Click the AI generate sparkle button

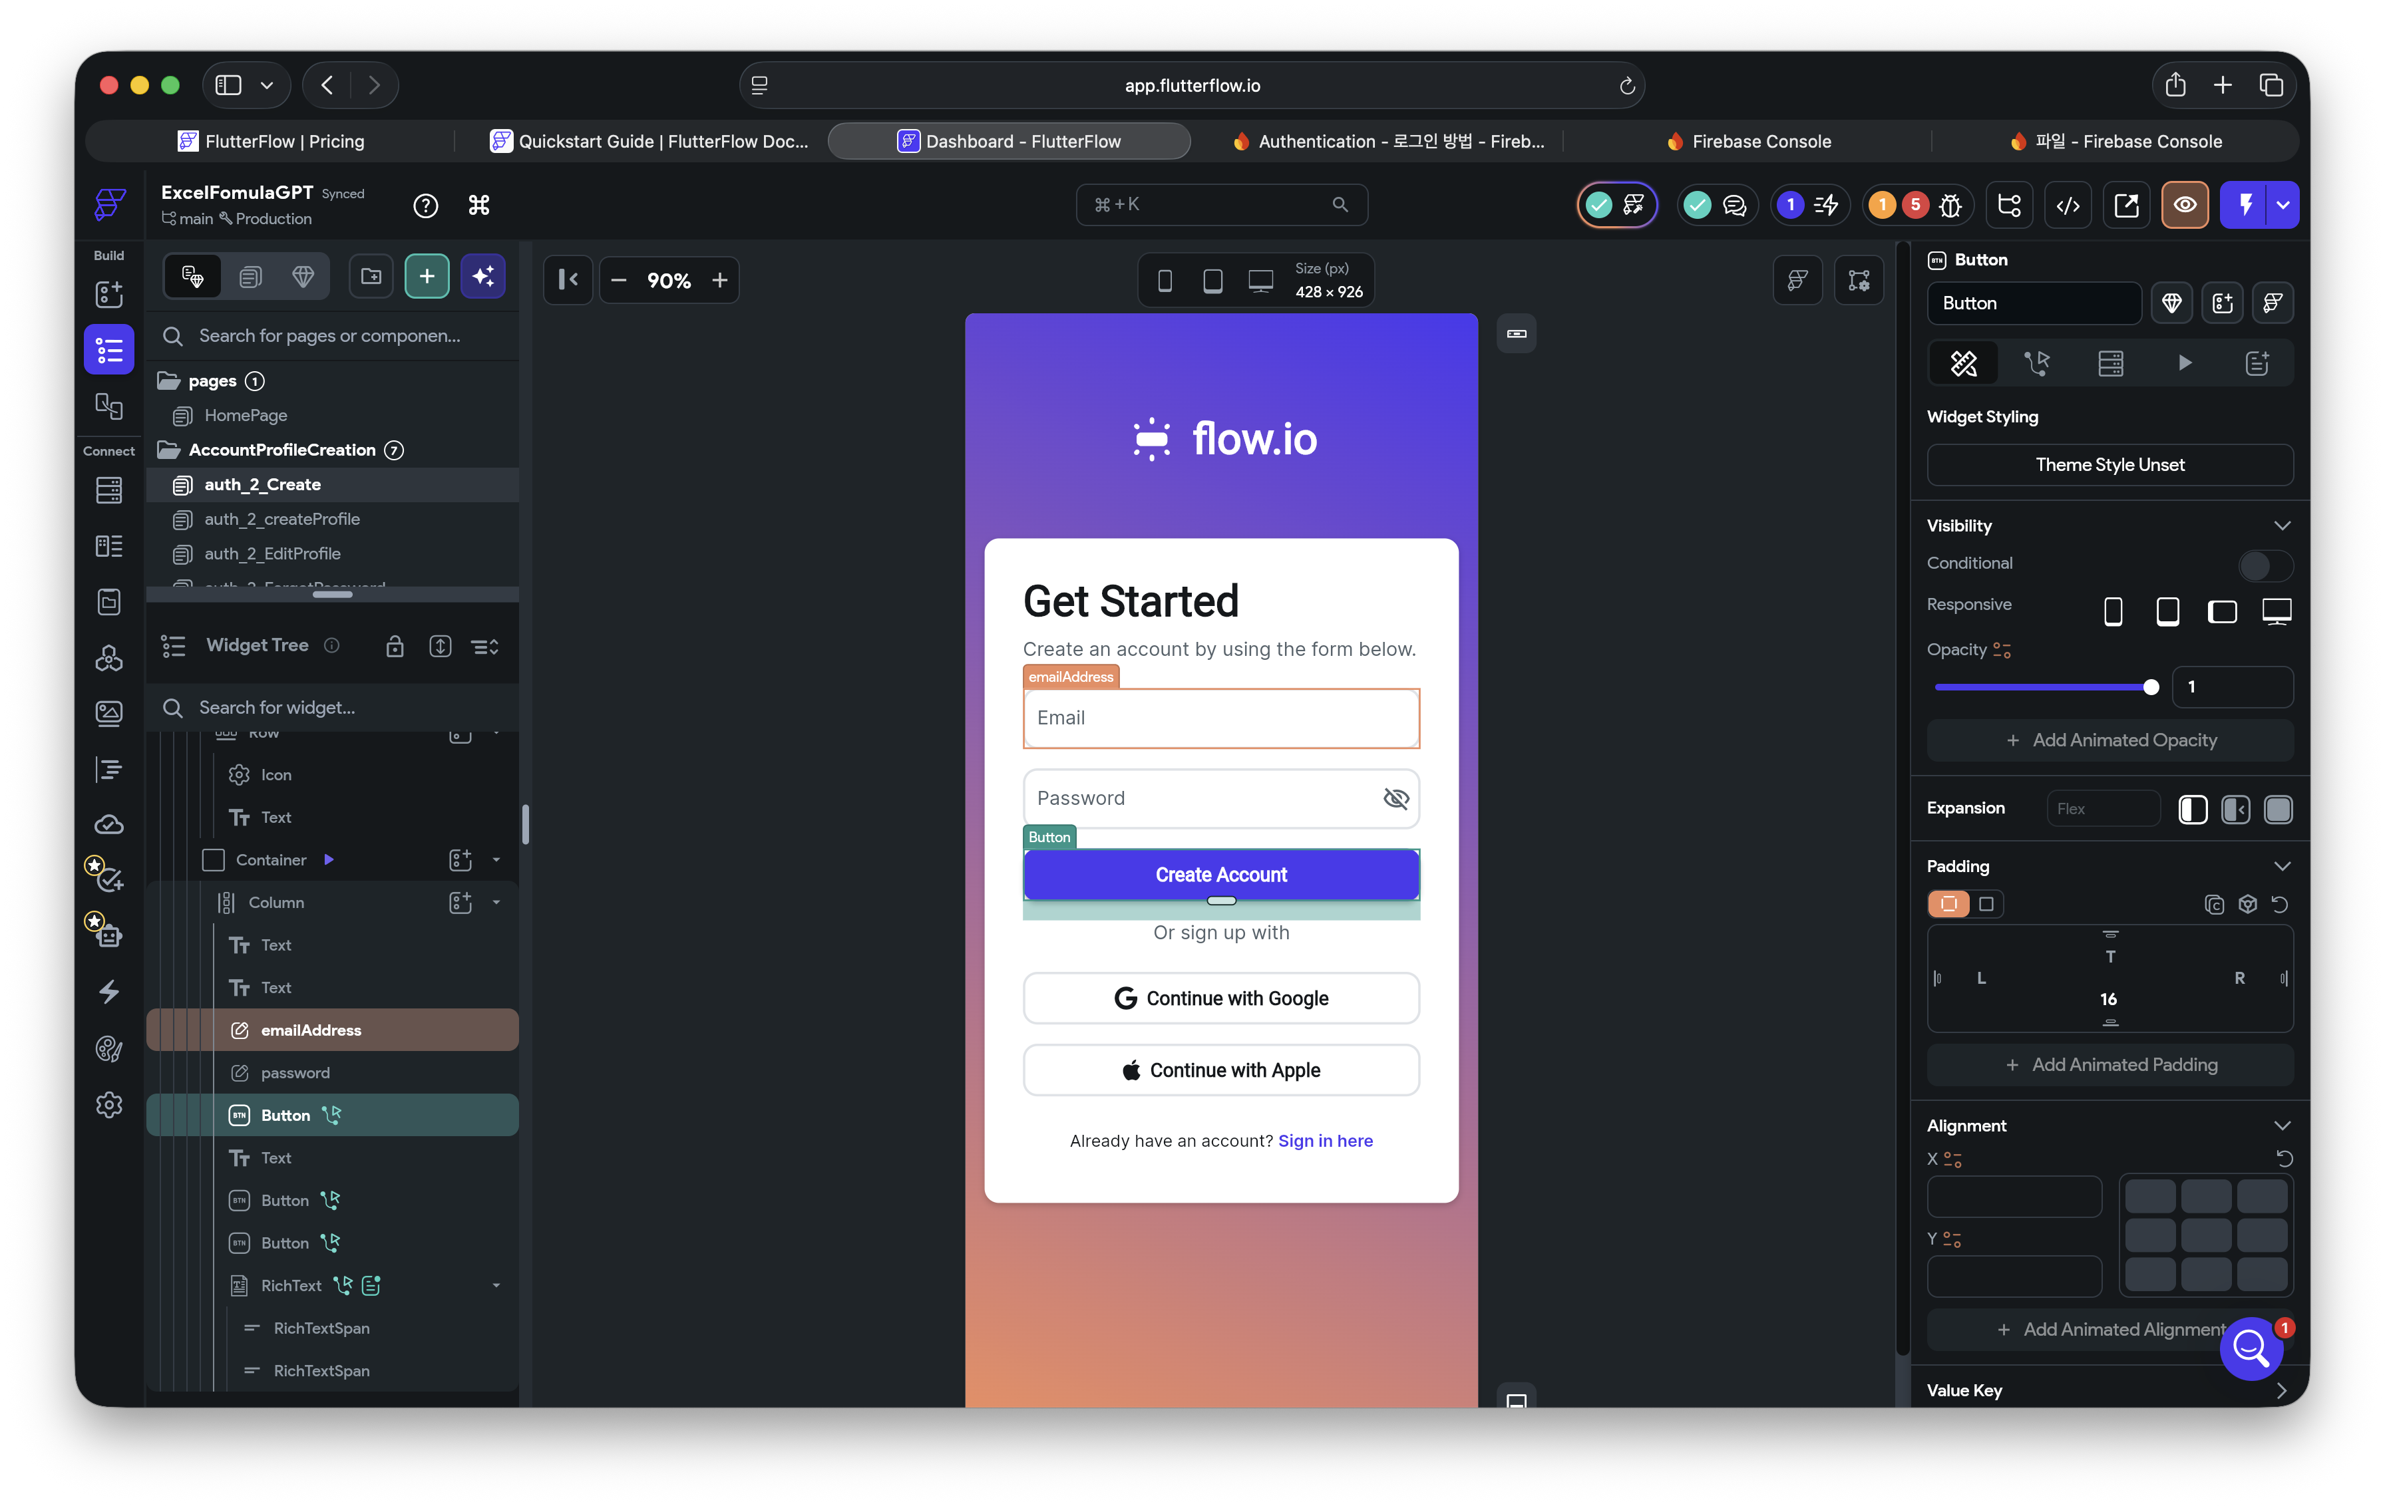[483, 276]
